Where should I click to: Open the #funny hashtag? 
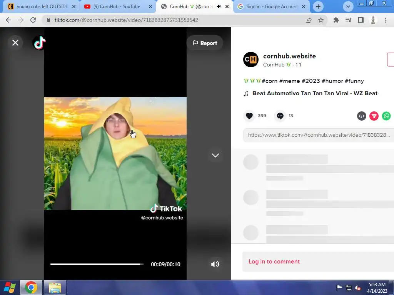[354, 81]
